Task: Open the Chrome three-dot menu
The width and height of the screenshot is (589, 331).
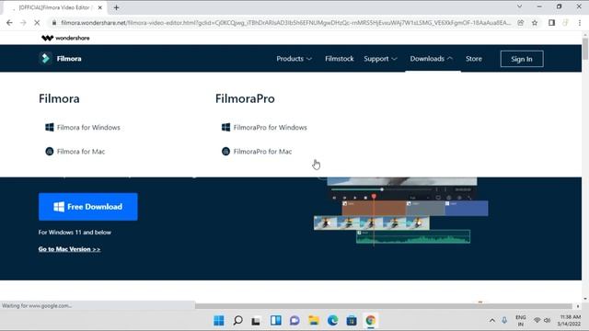Action: 580,22
